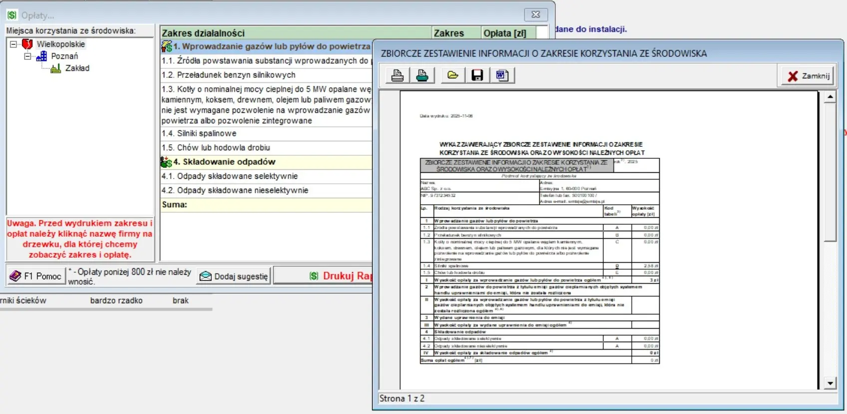847x414 pixels.
Task: Click the factory icon next to Zakład
Action: pos(56,68)
